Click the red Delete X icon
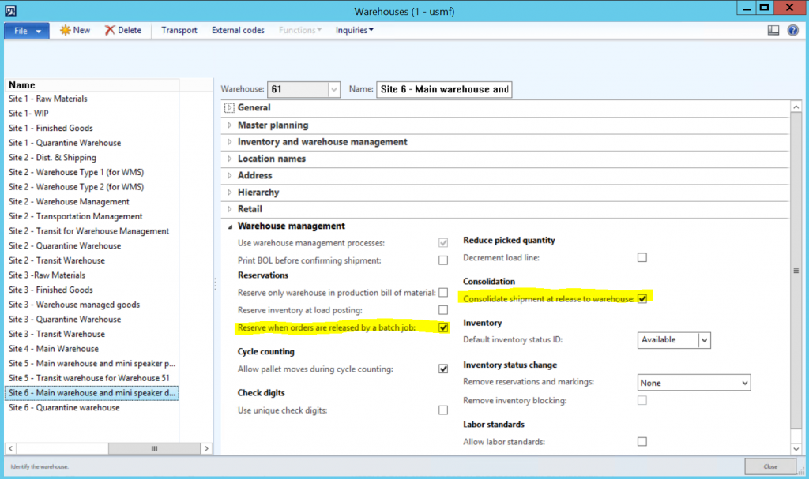 [x=108, y=30]
